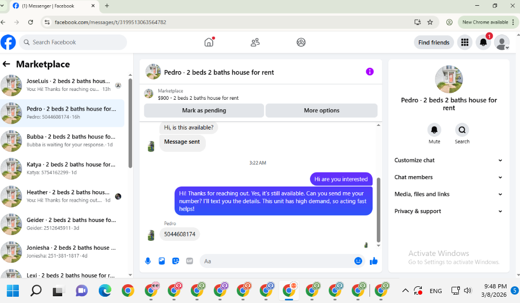Choose a GIF icon

click(190, 261)
